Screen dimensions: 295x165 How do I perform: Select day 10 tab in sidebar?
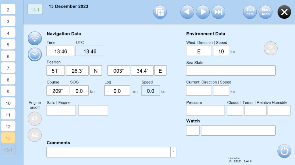(8, 103)
